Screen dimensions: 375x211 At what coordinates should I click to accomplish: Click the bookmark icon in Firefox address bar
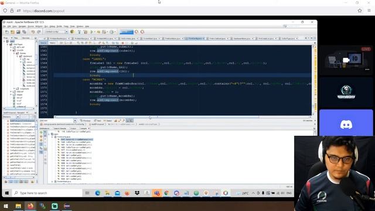360,11
